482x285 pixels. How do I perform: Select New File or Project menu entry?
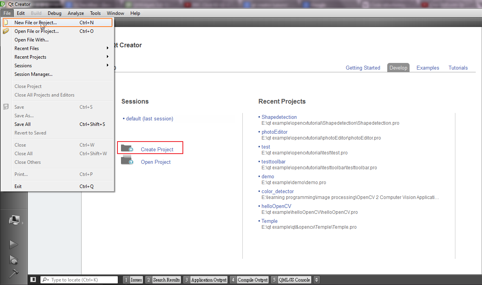[x=58, y=23]
